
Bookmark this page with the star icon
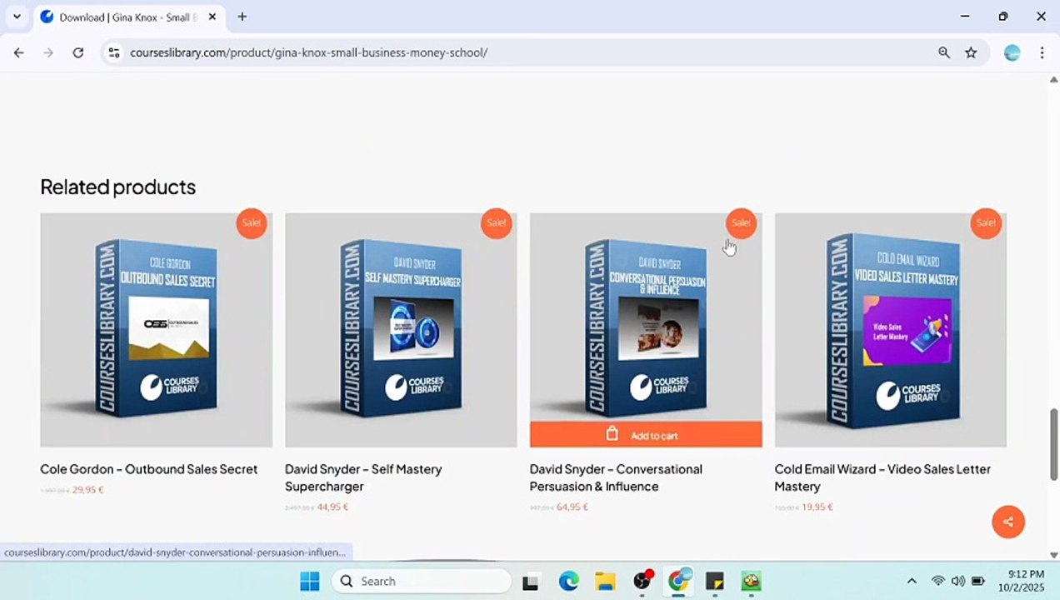tap(971, 52)
